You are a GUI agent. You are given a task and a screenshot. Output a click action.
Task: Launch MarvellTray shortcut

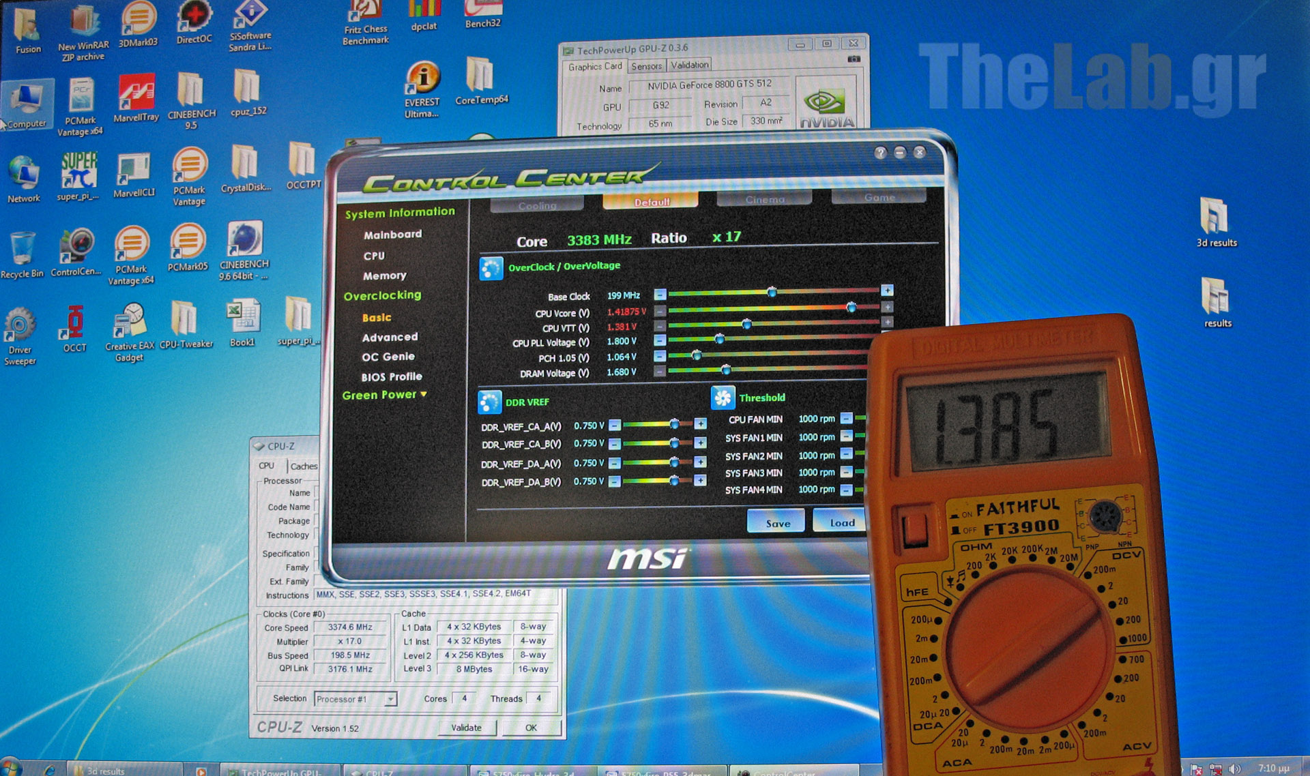tap(136, 98)
